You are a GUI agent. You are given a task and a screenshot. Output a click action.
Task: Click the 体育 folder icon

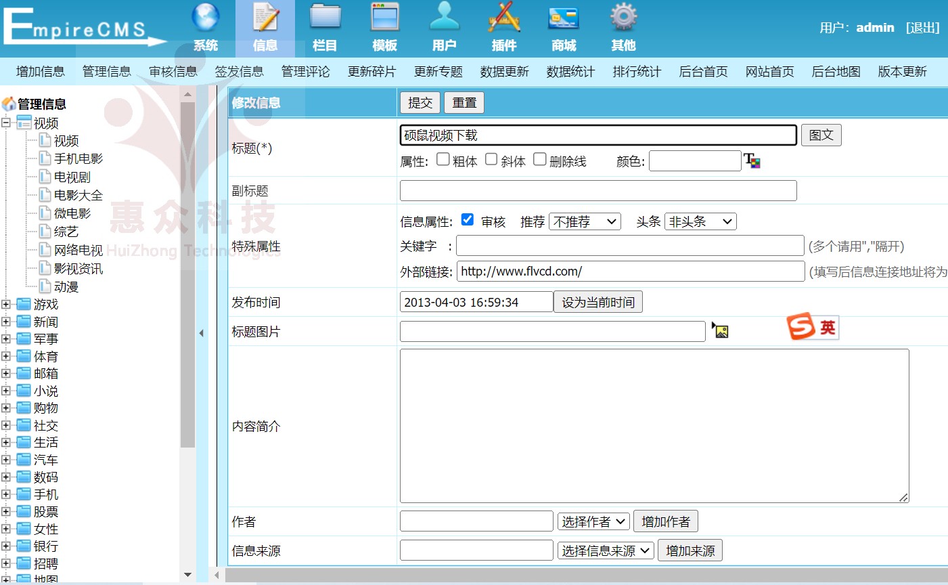(x=24, y=356)
